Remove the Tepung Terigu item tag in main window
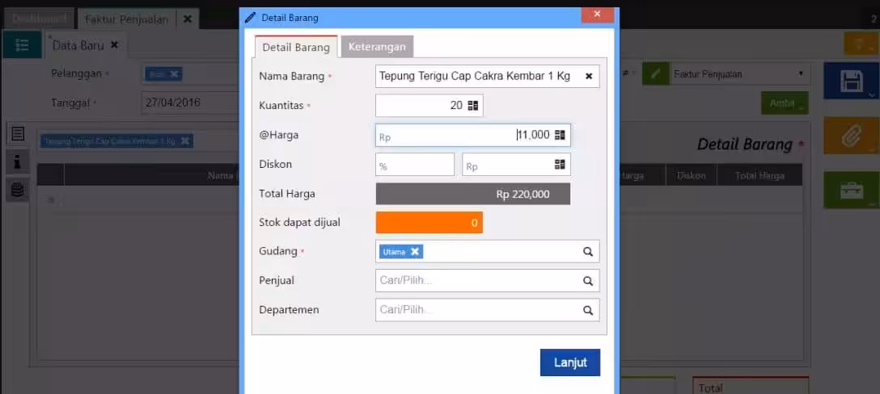 185,140
